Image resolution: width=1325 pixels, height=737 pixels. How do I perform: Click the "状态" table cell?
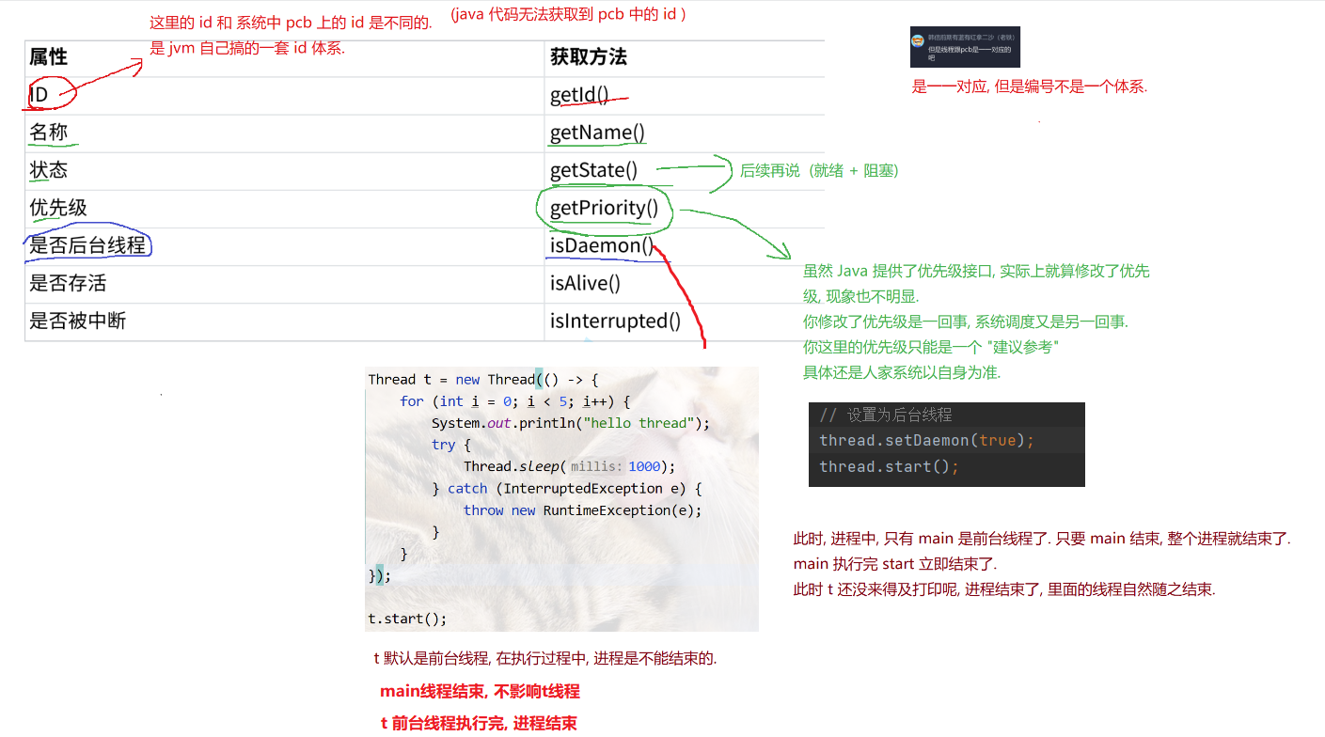click(49, 170)
